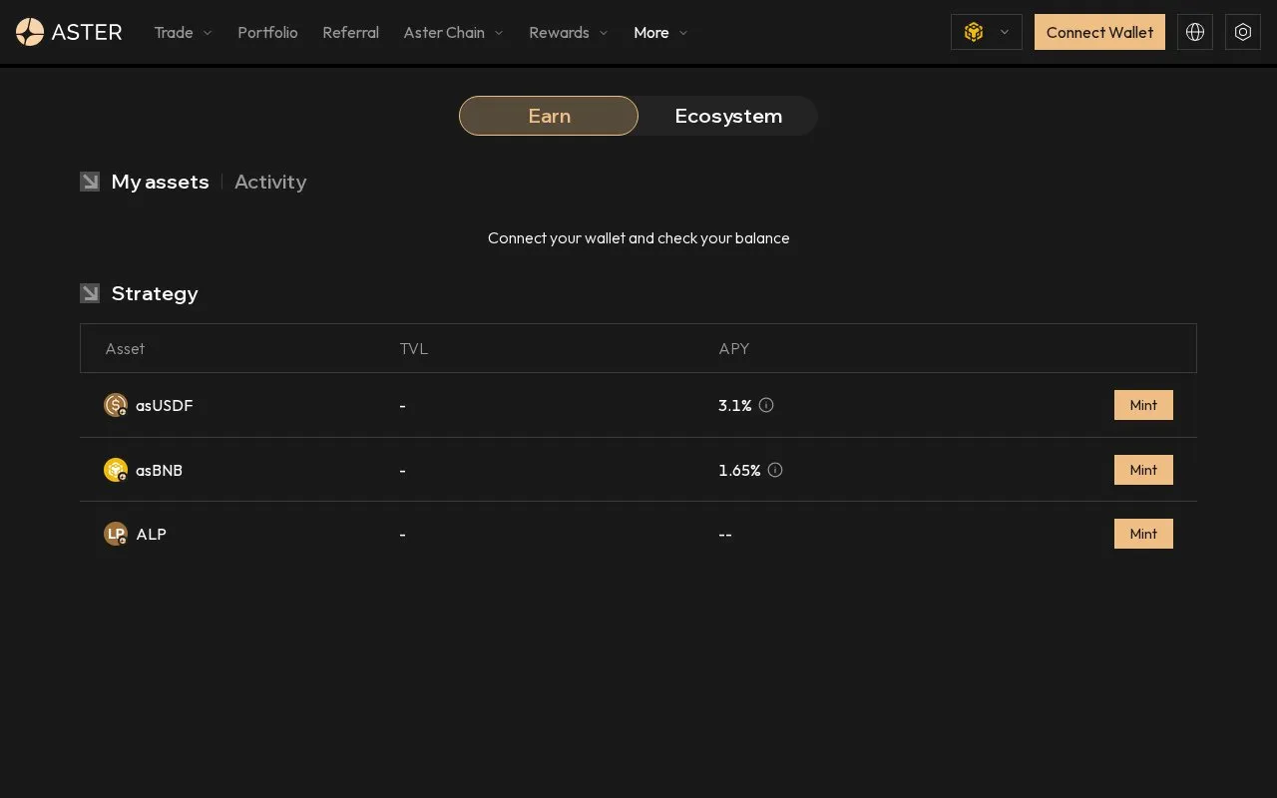Image resolution: width=1277 pixels, height=798 pixels.
Task: Click the arrow icon beside Strategy
Action: coord(90,293)
